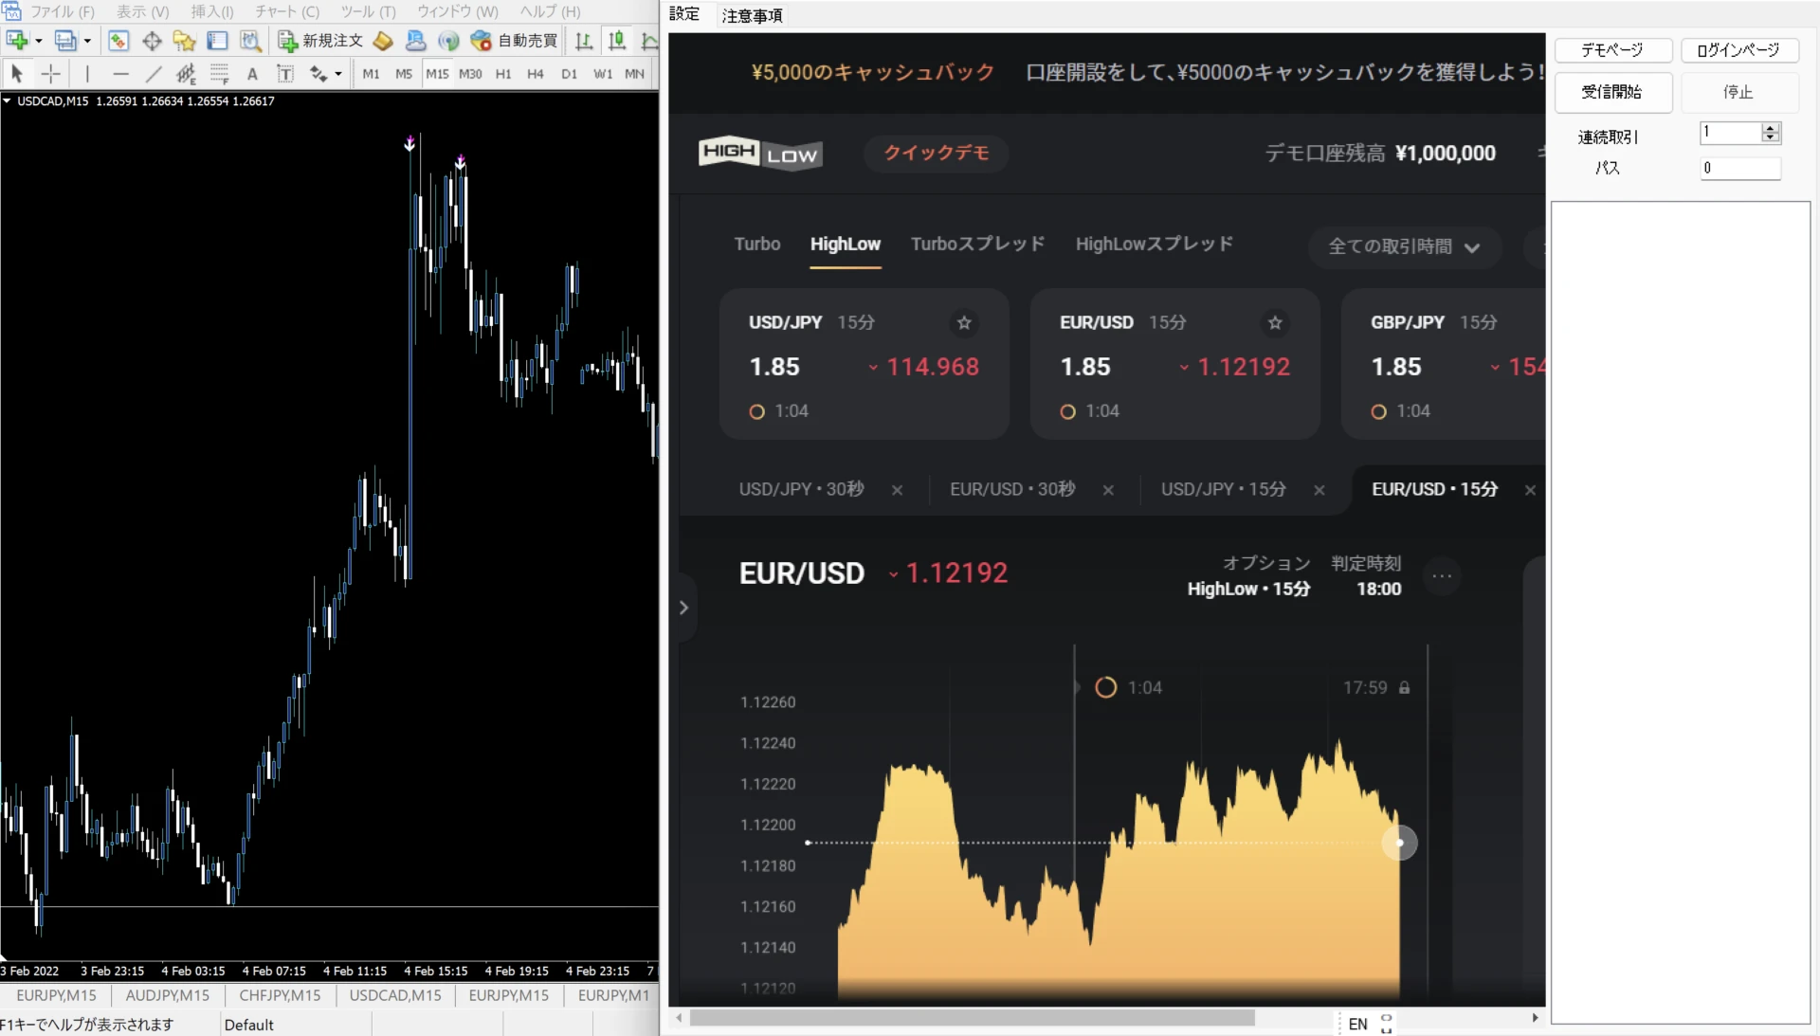Open the Market Watch panel icon

point(118,41)
